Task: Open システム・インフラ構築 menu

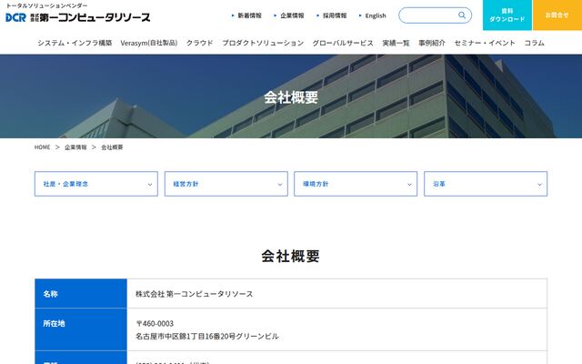Action: pos(75,43)
